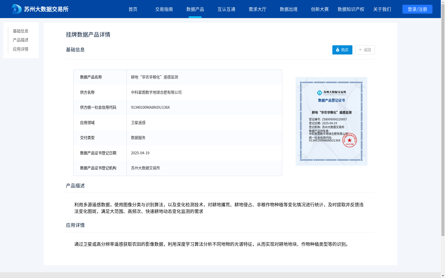Viewport: 445px width, 278px height.
Task: Select the table registration date 2025-04-19
Action: [140, 153]
